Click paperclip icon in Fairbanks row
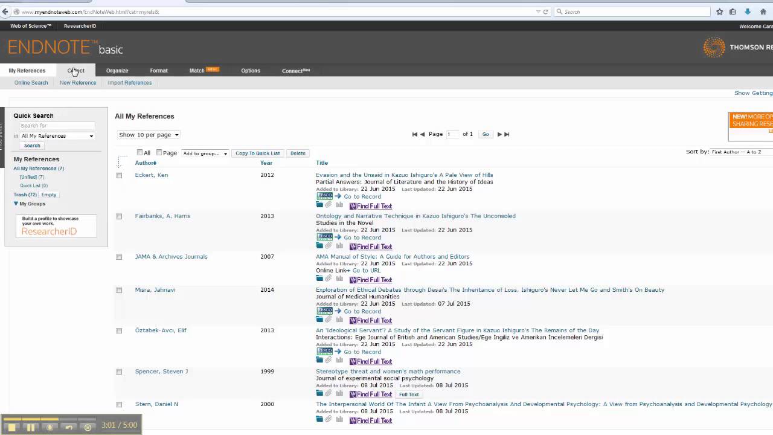This screenshot has height=435, width=773. pos(329,246)
